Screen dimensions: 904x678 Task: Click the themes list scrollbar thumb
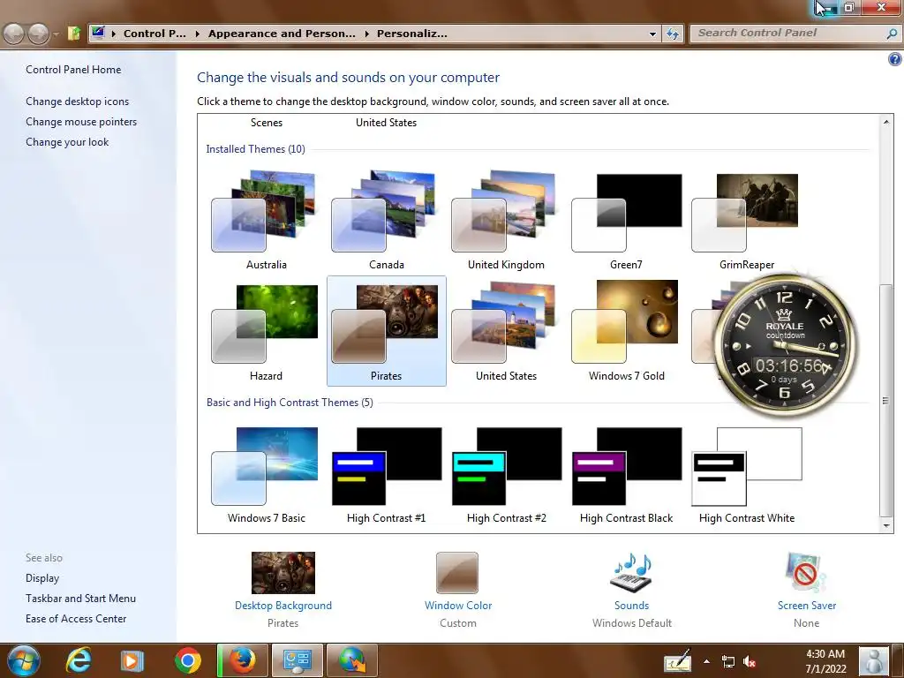(885, 400)
